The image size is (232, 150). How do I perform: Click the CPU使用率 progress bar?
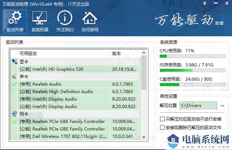pos(192,56)
